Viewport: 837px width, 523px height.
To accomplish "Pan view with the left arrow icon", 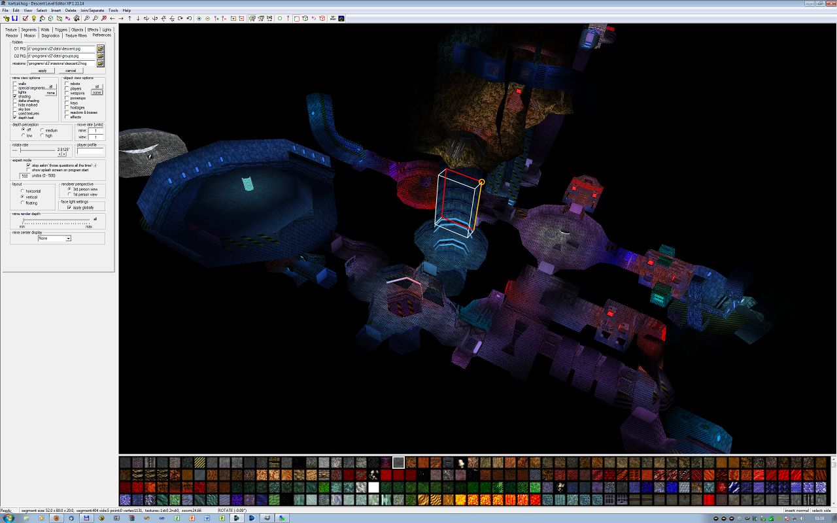I will click(112, 18).
